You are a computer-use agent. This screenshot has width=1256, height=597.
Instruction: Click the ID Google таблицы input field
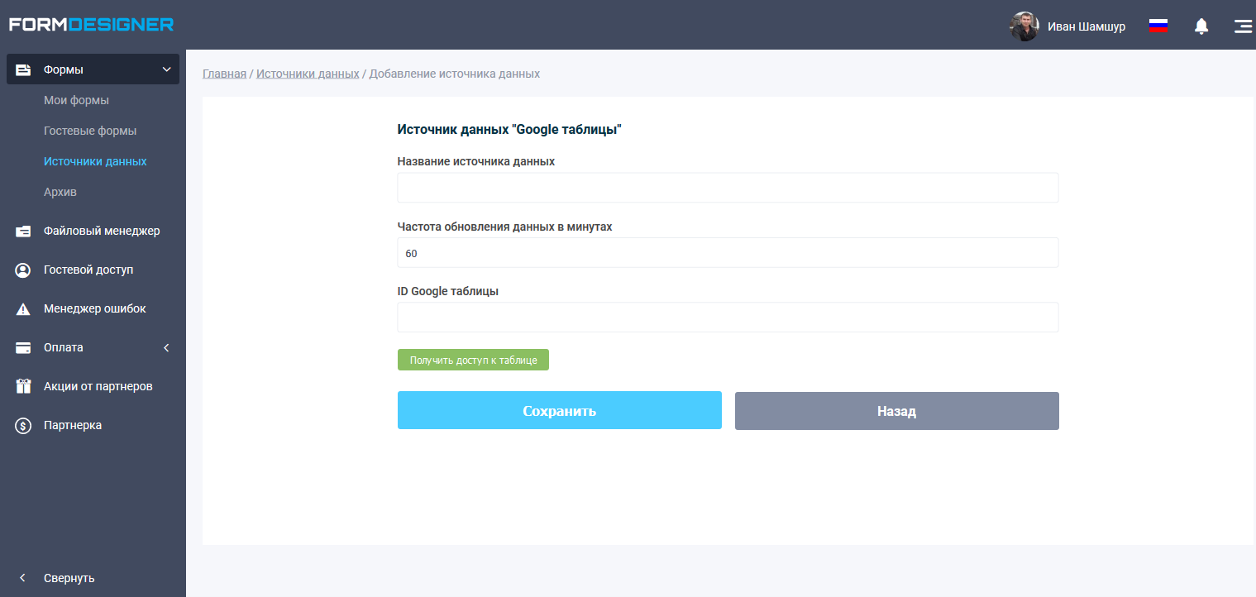[x=728, y=317]
